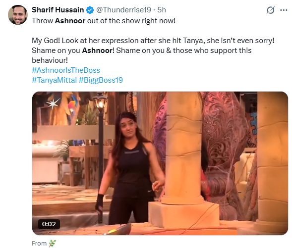
Task: Open the #AshnoorIsTheBoss hashtag
Action: pyautogui.click(x=66, y=70)
